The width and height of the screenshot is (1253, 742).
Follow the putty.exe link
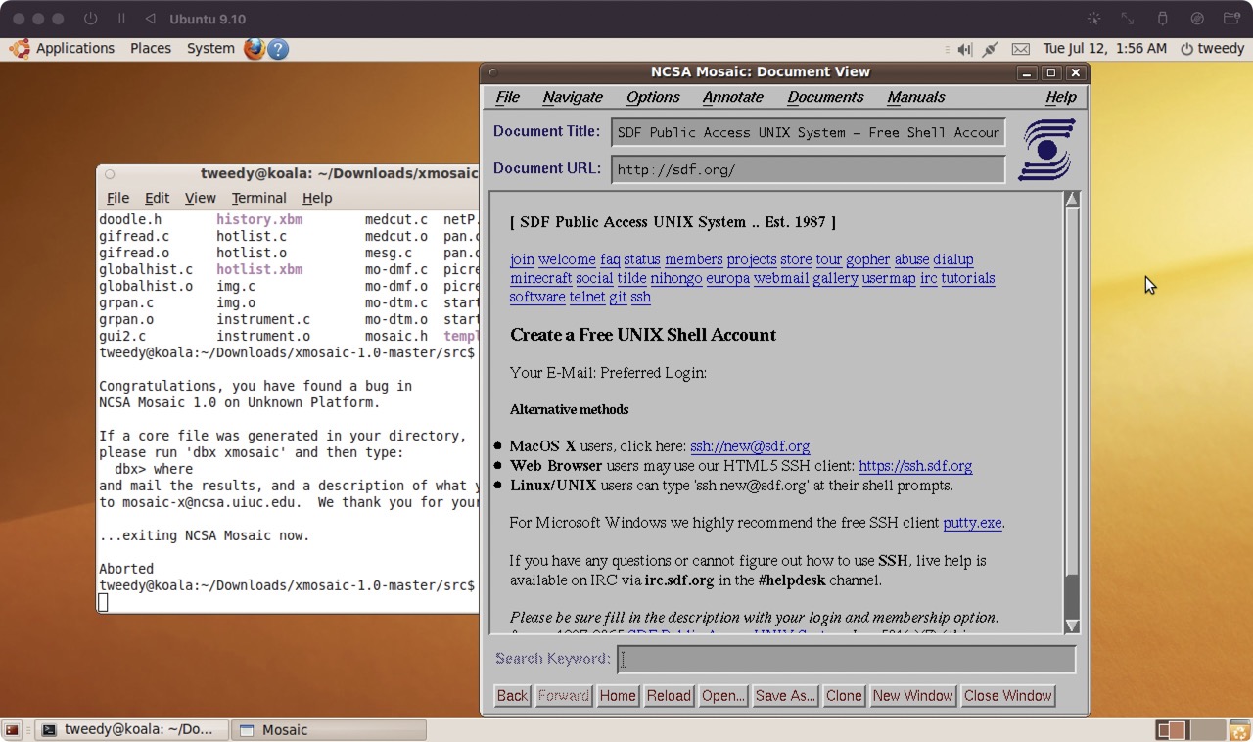tap(972, 523)
